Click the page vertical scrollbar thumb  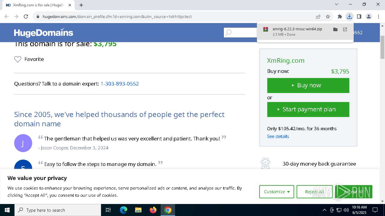pos(382,47)
